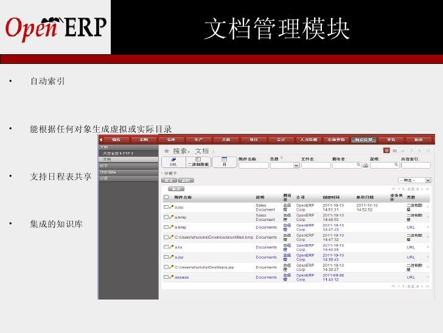Click the 月 calendar filter icon
The height and width of the screenshot is (333, 443).
[x=225, y=159]
